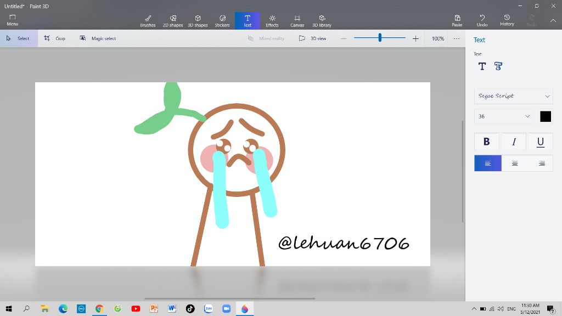562x316 pixels.
Task: Choose the 3D text type icon
Action: click(x=498, y=66)
